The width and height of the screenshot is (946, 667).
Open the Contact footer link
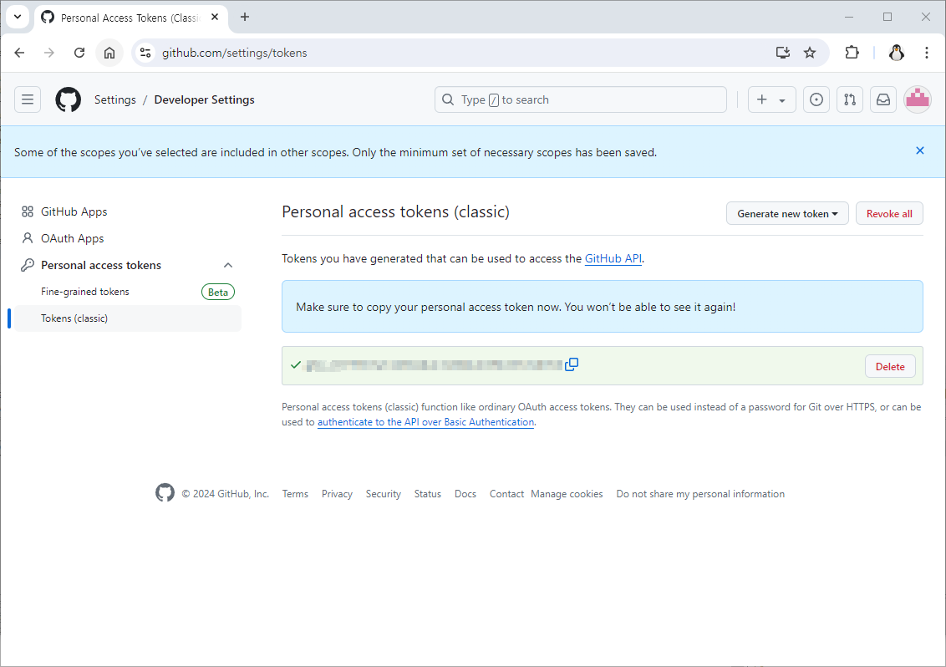tap(506, 494)
